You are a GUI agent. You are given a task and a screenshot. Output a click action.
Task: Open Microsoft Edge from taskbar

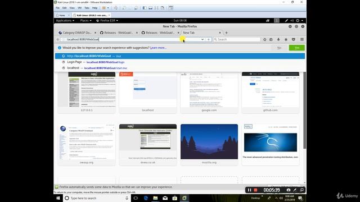click(x=146, y=198)
